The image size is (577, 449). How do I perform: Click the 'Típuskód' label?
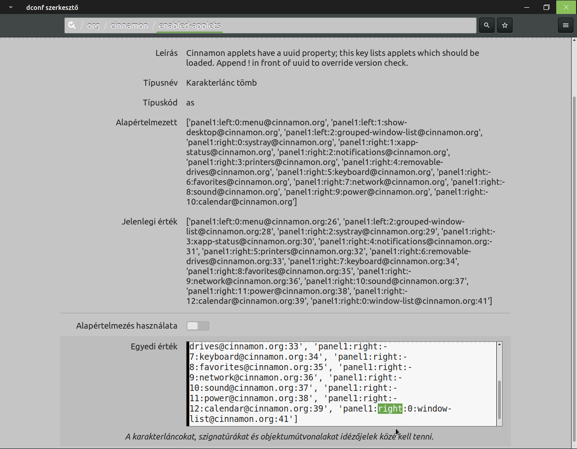[x=160, y=103]
